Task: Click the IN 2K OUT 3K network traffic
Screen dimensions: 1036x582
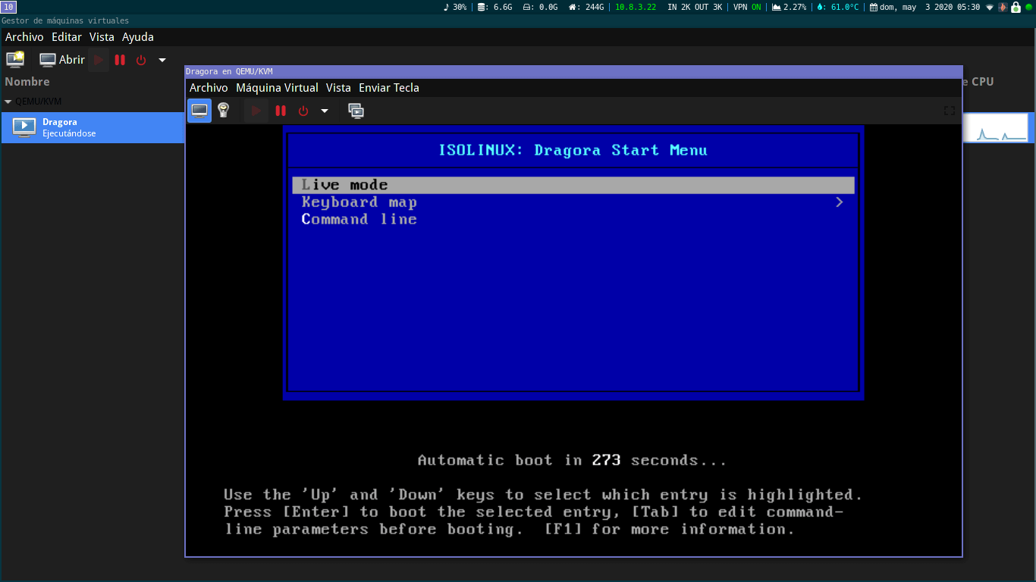Action: (695, 7)
